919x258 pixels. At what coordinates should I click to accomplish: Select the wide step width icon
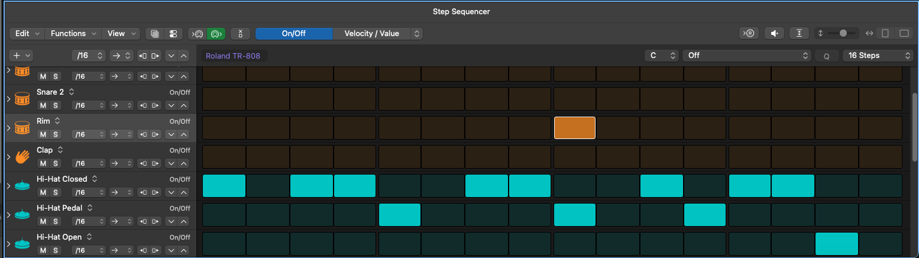click(x=904, y=34)
